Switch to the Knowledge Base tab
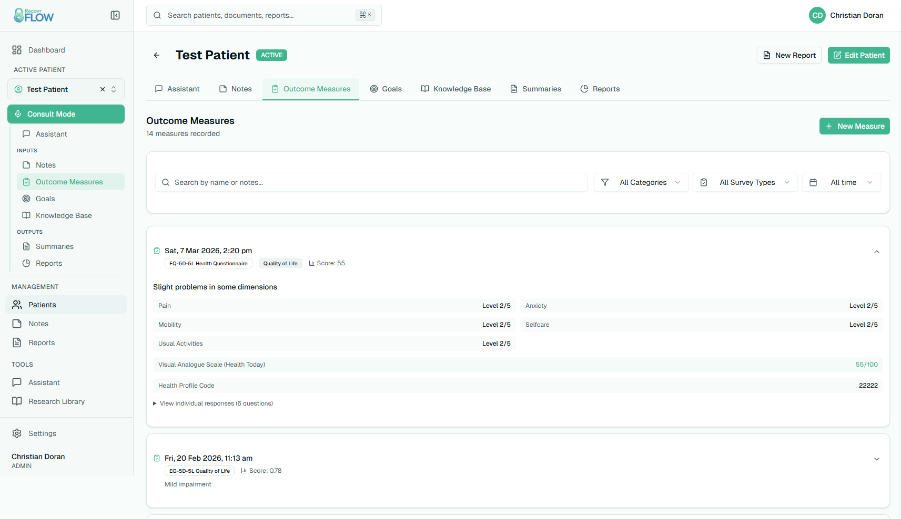Viewport: 901px width, 519px height. [x=456, y=89]
